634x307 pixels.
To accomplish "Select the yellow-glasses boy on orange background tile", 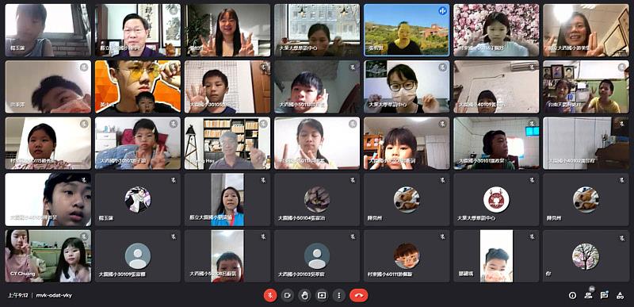I will tap(138, 86).
